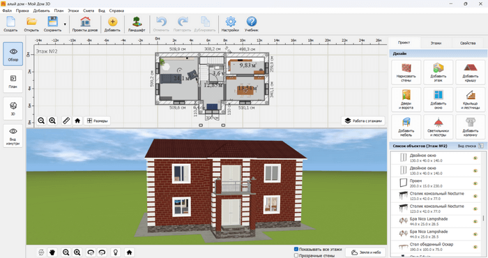Switch to Проект tab
This screenshot has height=258, width=488.
tap(404, 43)
